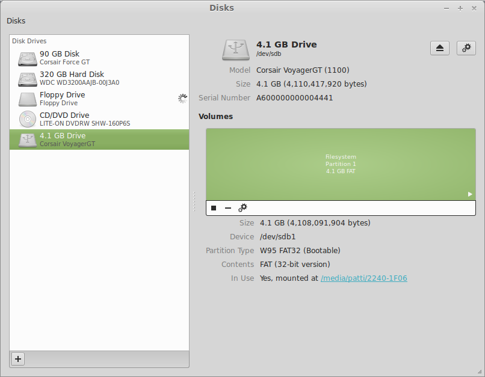Click the CD/DVD disc icon
This screenshot has width=485, height=377.
pos(28,119)
